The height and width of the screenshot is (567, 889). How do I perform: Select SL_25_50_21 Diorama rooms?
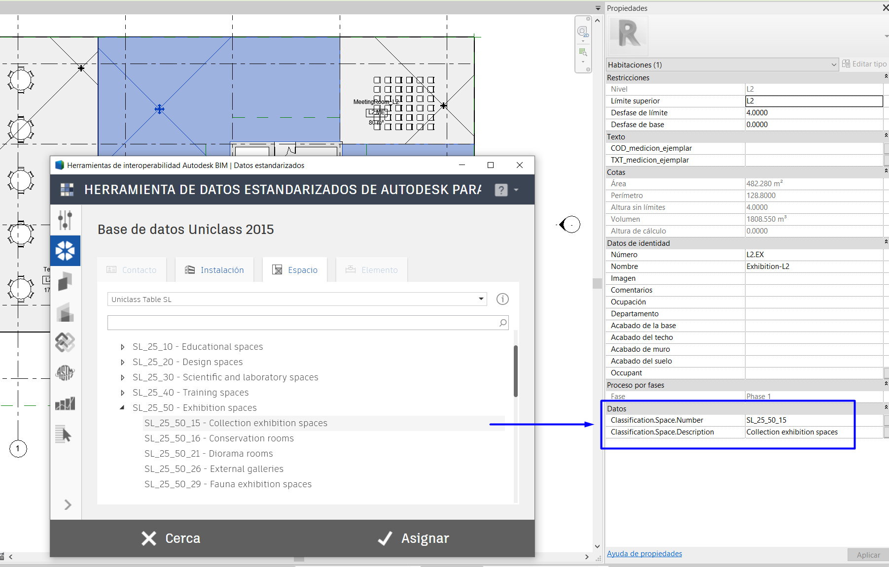click(209, 454)
